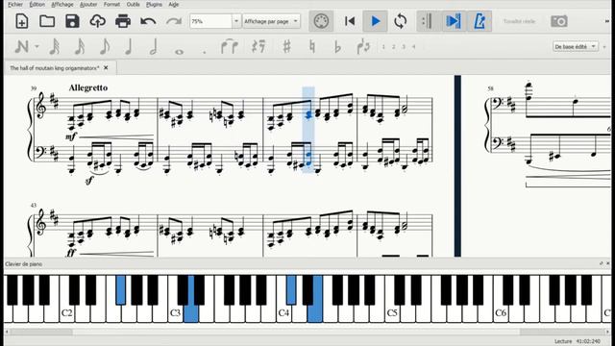Start playback with the Play button
615x346 pixels.
point(376,21)
